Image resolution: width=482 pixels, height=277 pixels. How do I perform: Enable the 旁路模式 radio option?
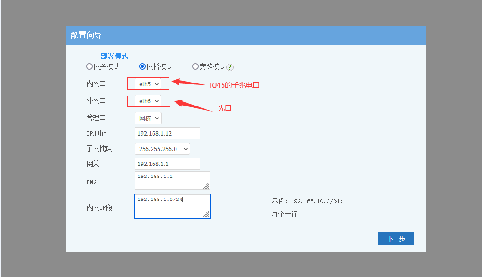click(195, 66)
